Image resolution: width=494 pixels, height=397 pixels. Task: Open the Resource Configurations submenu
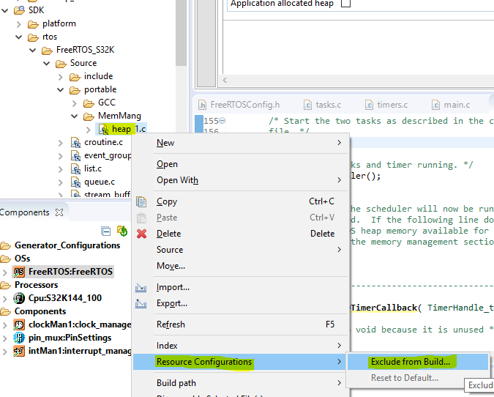(x=241, y=362)
